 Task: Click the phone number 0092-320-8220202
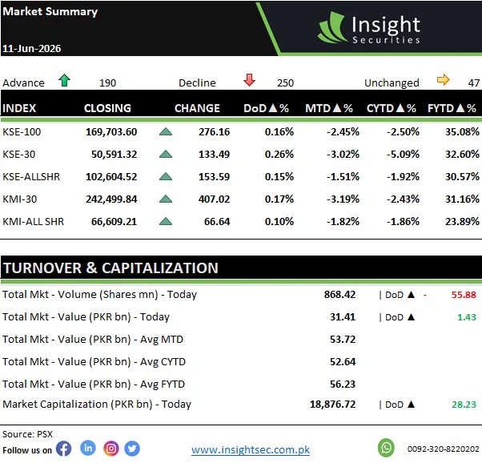pyautogui.click(x=444, y=449)
